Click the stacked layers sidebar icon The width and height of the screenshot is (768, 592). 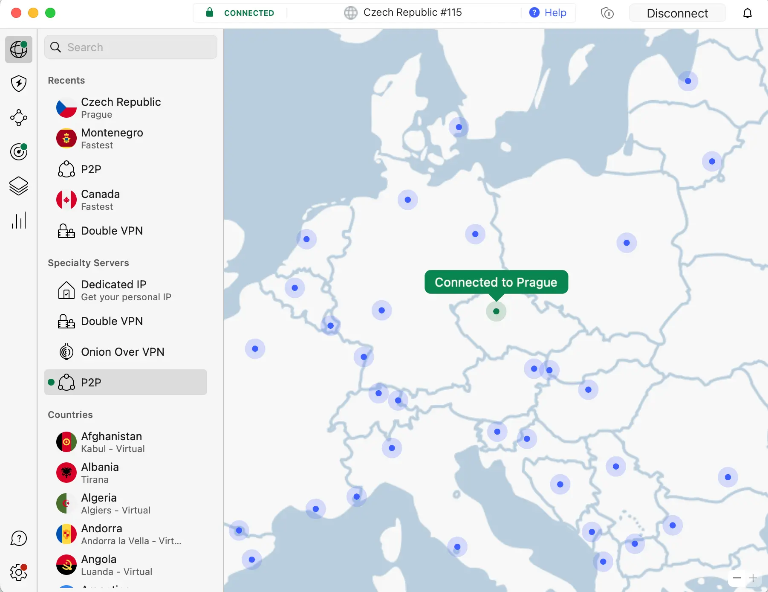(19, 186)
